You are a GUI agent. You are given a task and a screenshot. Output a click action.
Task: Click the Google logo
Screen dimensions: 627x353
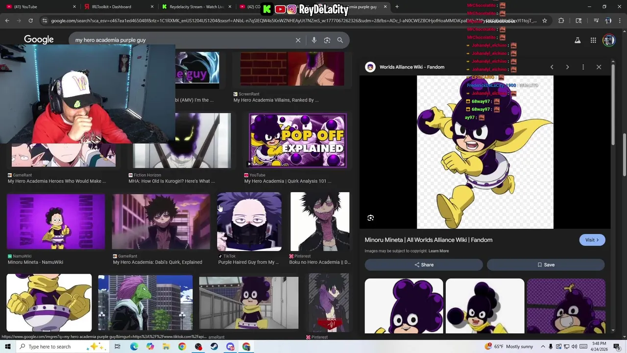coord(39,40)
